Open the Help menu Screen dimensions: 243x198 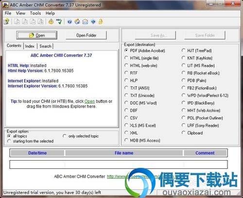(50, 13)
